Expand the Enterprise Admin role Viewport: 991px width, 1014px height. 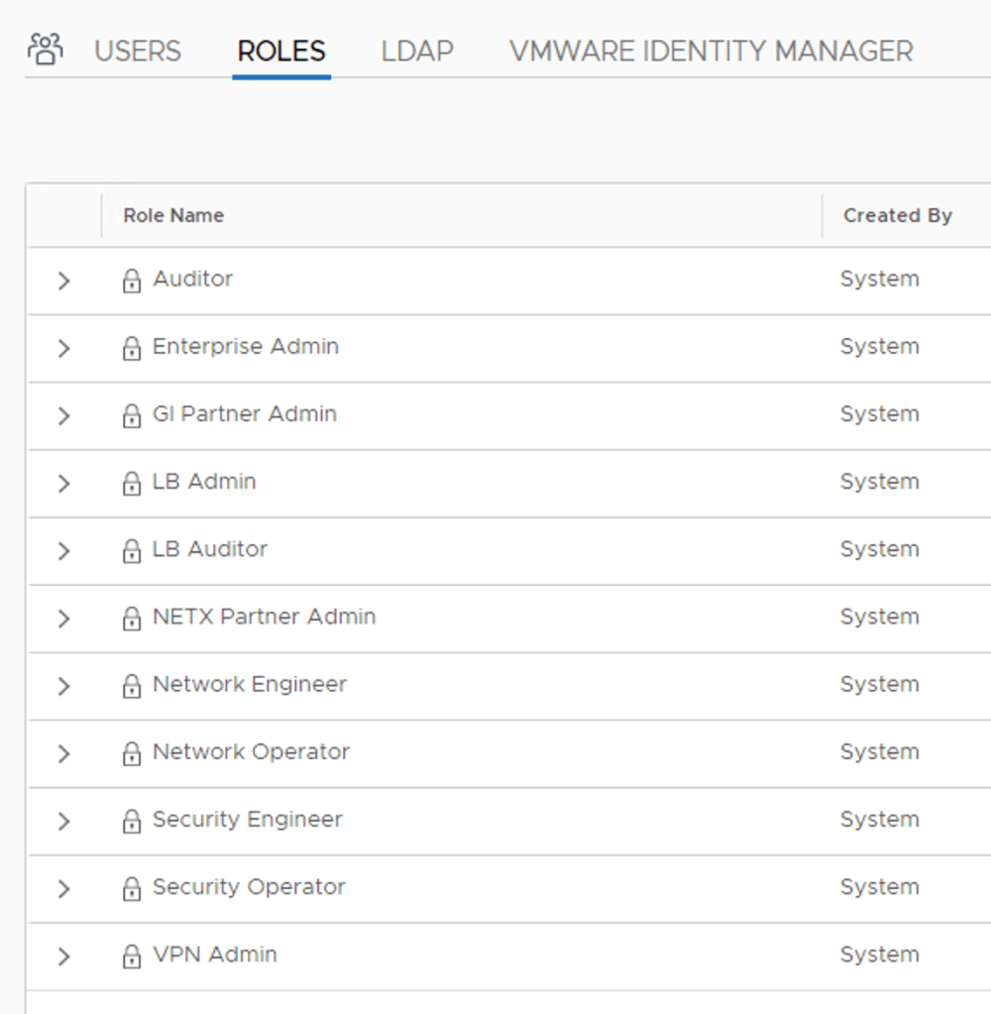(63, 348)
